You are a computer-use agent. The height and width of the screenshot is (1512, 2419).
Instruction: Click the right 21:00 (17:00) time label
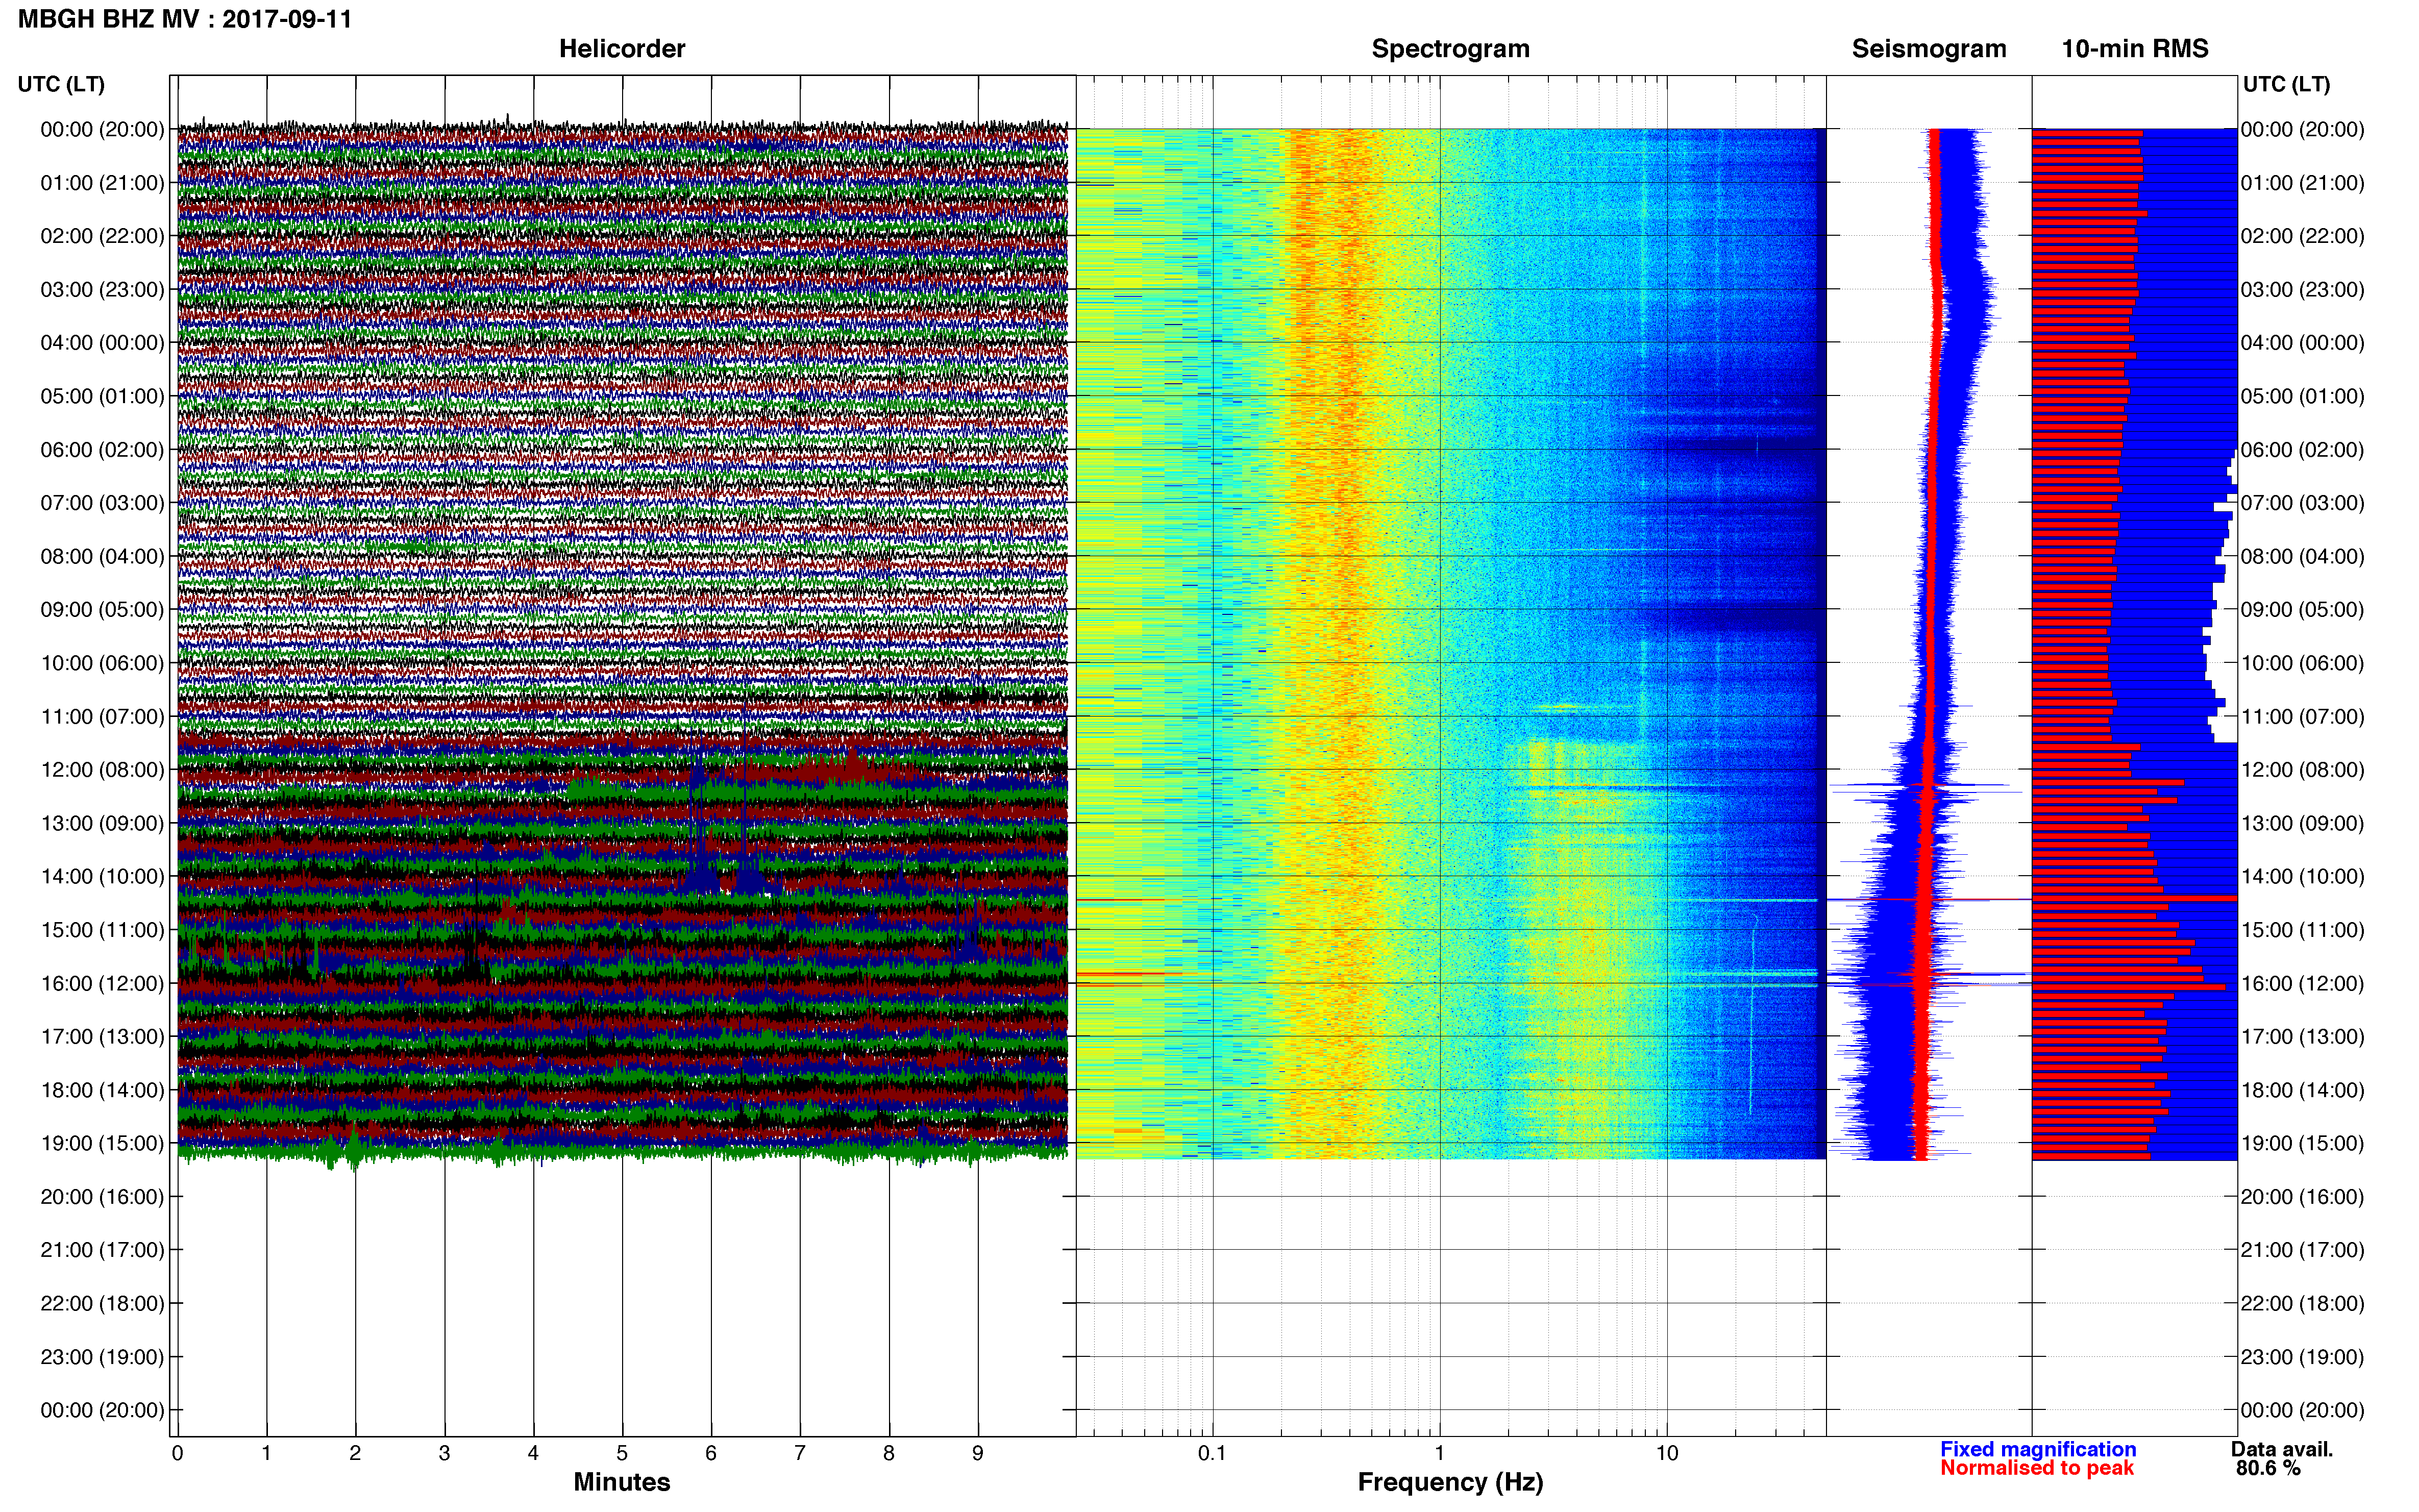(x=2302, y=1250)
